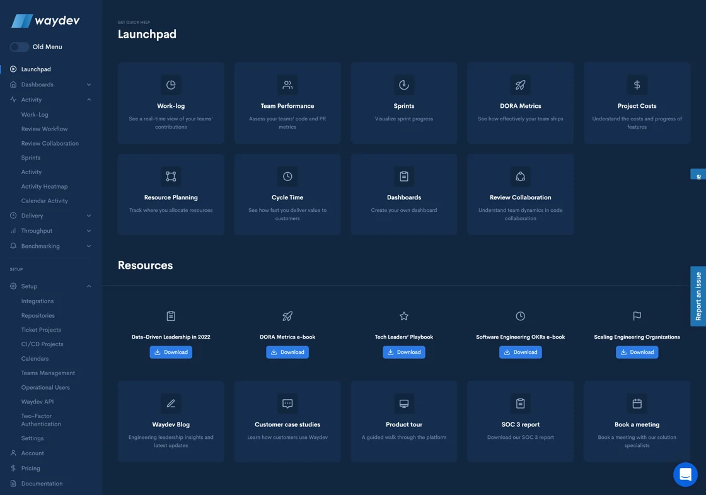
Task: Click the Delivery clock icon in sidebar
Action: (13, 215)
